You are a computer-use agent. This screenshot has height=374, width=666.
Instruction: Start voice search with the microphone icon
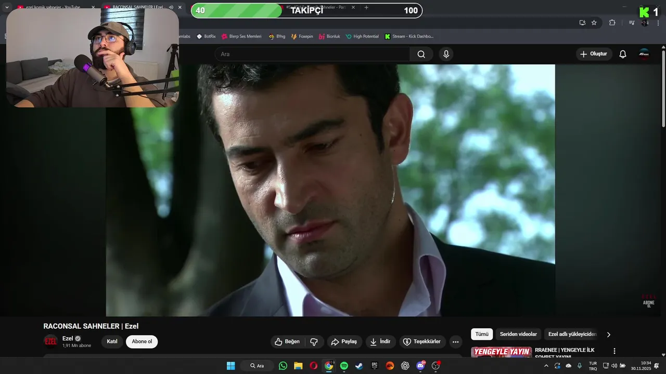(x=446, y=54)
